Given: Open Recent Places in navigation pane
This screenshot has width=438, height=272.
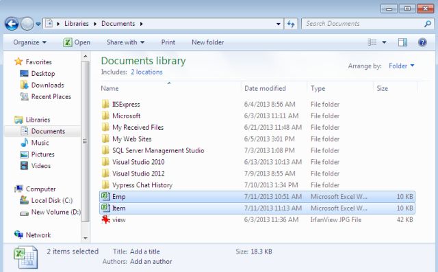Looking at the screenshot, I should 51,97.
